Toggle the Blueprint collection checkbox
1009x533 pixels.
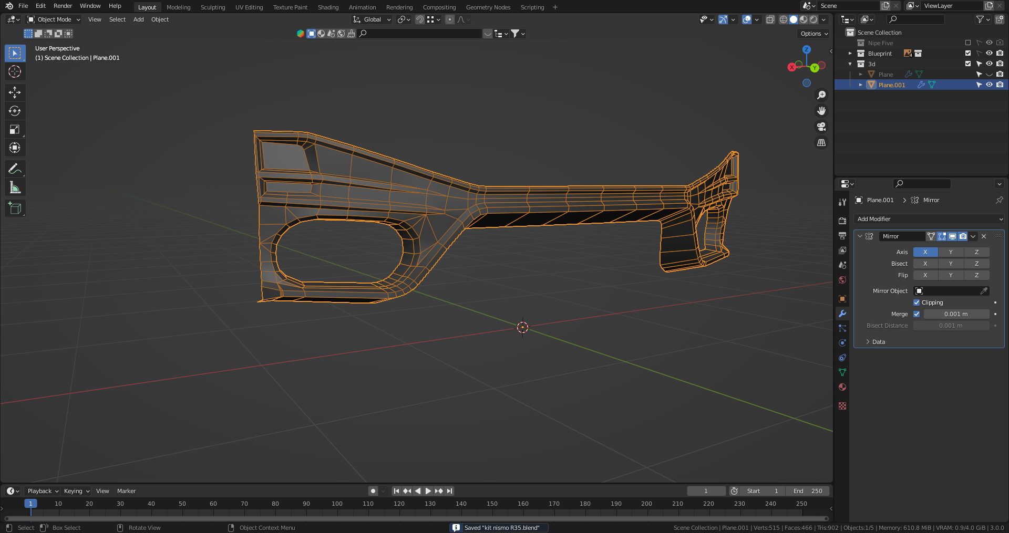(x=968, y=53)
